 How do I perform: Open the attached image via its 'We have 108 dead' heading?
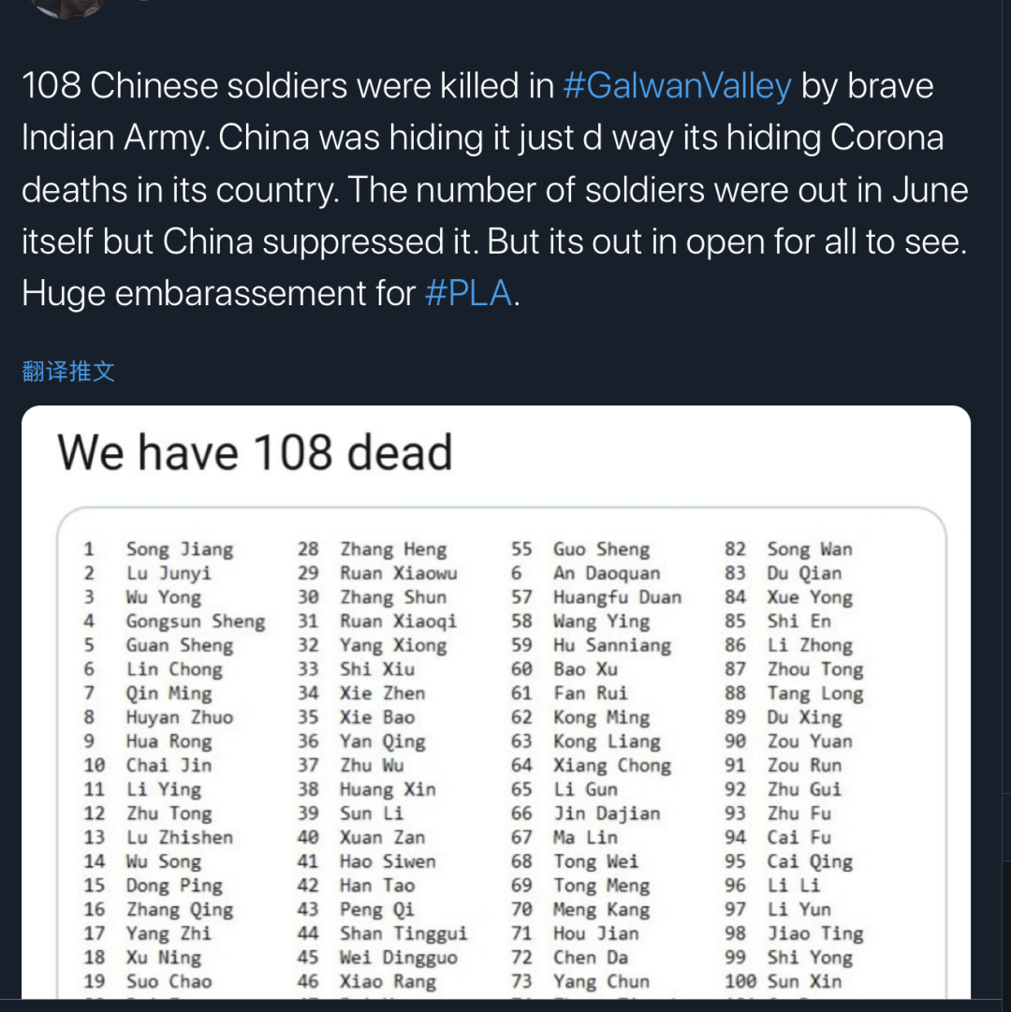point(255,452)
